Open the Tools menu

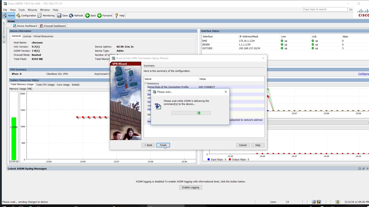[x=22, y=10]
